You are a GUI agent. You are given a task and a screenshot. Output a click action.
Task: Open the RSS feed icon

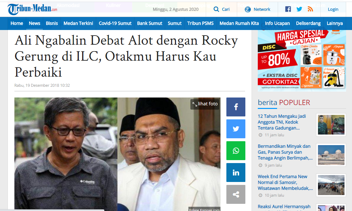tap(310, 9)
